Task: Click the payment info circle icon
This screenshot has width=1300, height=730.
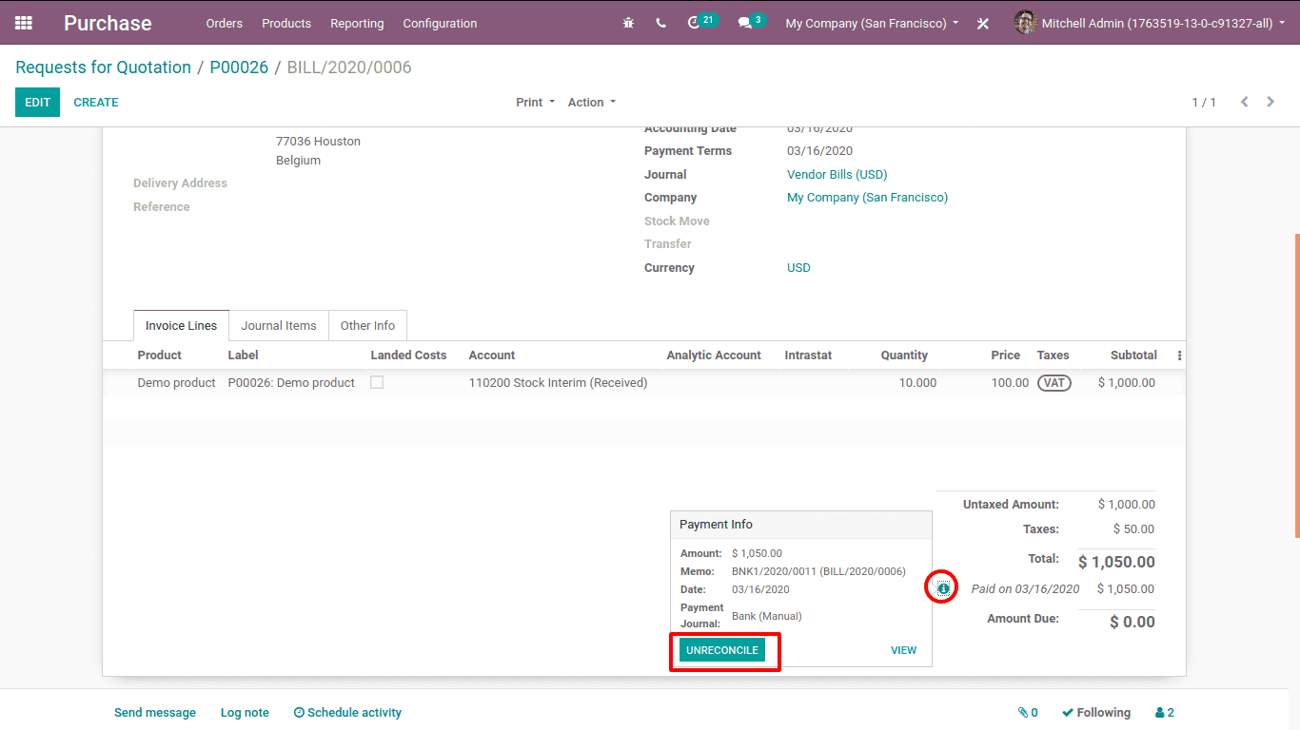Action: [943, 589]
